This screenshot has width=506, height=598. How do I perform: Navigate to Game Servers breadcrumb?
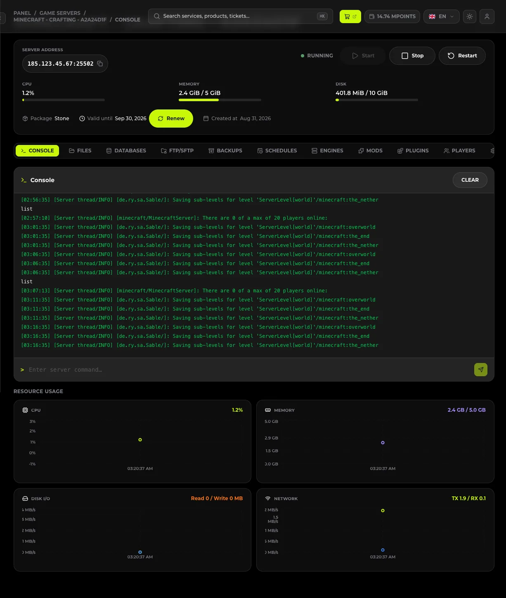(x=60, y=13)
